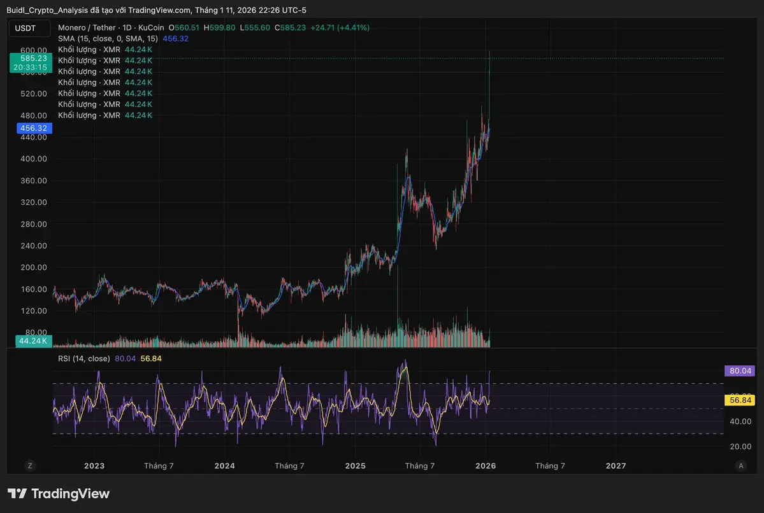Click the 2023 time axis label
The image size is (764, 513).
[94, 466]
